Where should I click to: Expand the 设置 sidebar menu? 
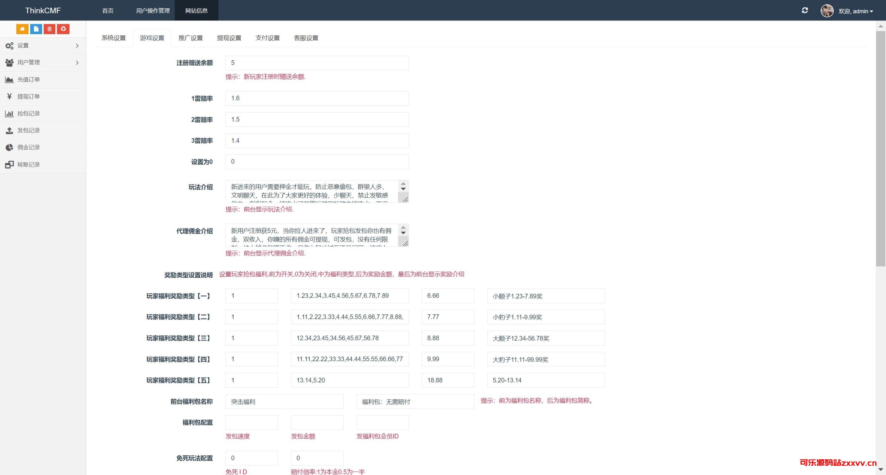(42, 46)
